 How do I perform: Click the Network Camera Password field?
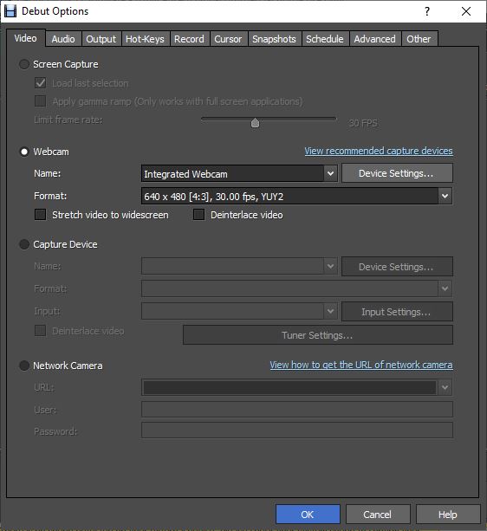point(297,430)
